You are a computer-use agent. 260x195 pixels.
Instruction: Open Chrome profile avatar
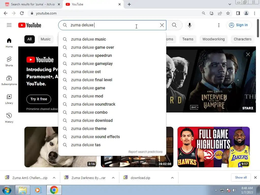[x=246, y=13]
